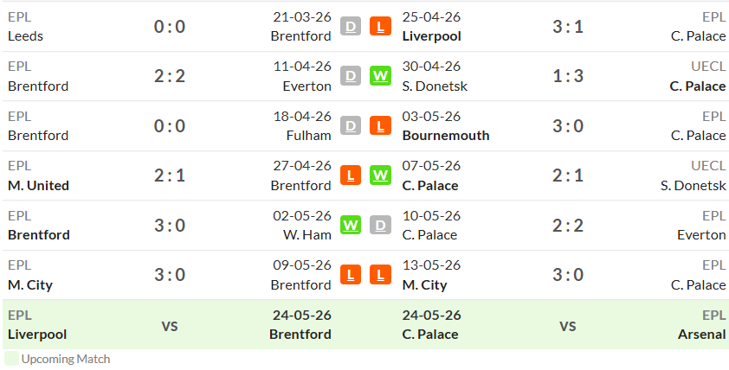Click the loss badge for Bournemouth vs C. Palace
The height and width of the screenshot is (370, 729).
(x=380, y=126)
